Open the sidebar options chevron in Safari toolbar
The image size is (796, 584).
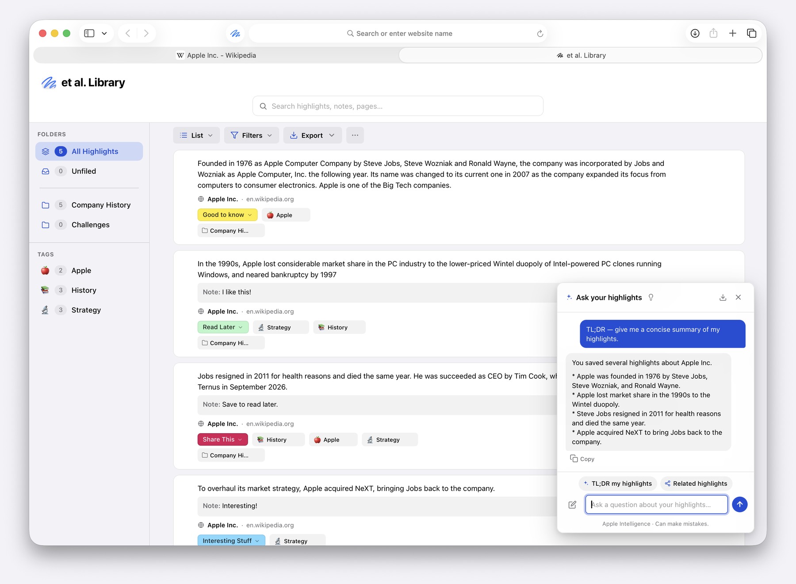click(104, 33)
